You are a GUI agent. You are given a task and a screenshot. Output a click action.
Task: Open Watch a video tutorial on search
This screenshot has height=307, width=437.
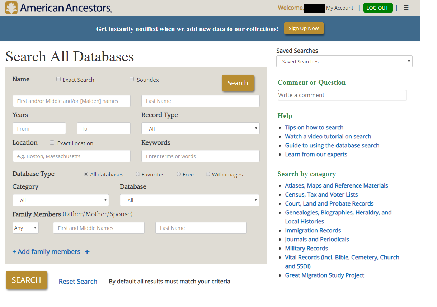tap(328, 136)
